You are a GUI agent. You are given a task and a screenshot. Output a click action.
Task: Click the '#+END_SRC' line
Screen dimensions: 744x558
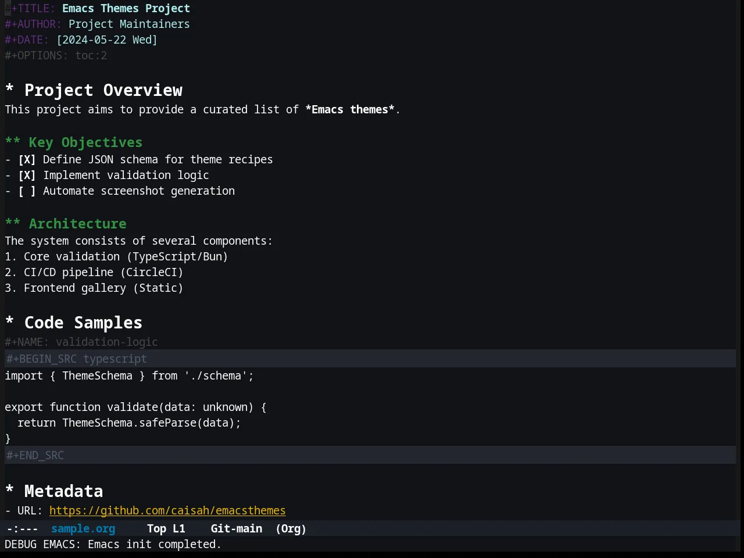370,455
